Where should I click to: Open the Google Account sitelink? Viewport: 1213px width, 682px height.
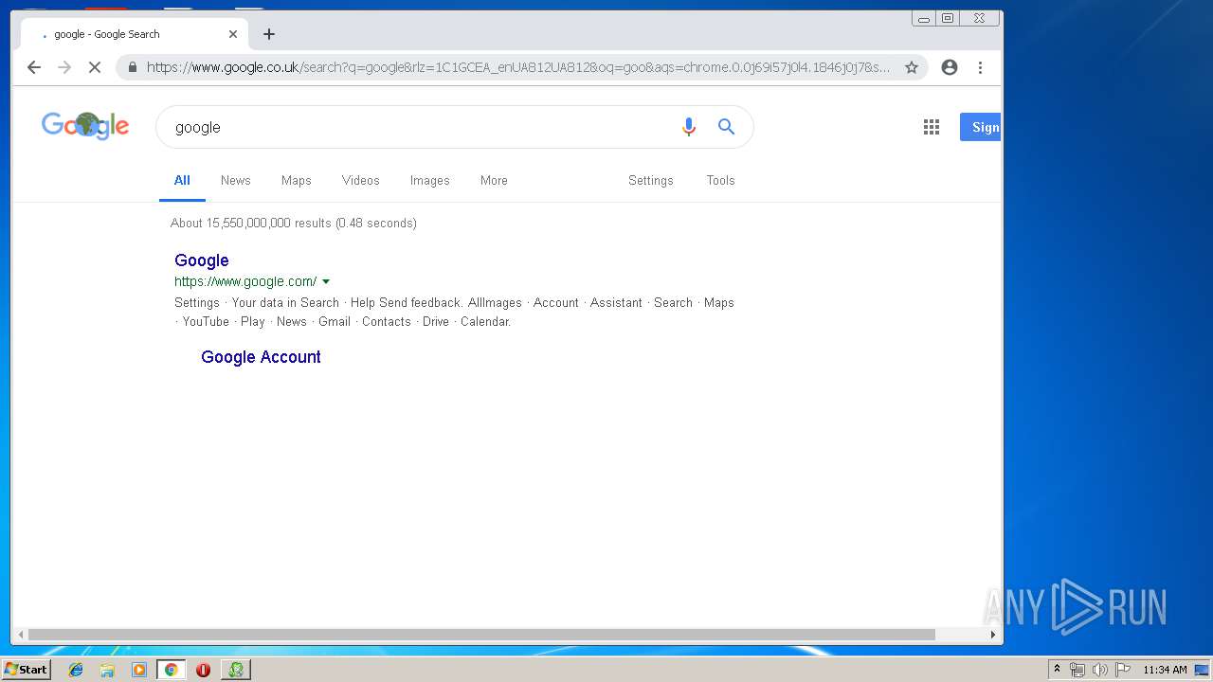(261, 357)
